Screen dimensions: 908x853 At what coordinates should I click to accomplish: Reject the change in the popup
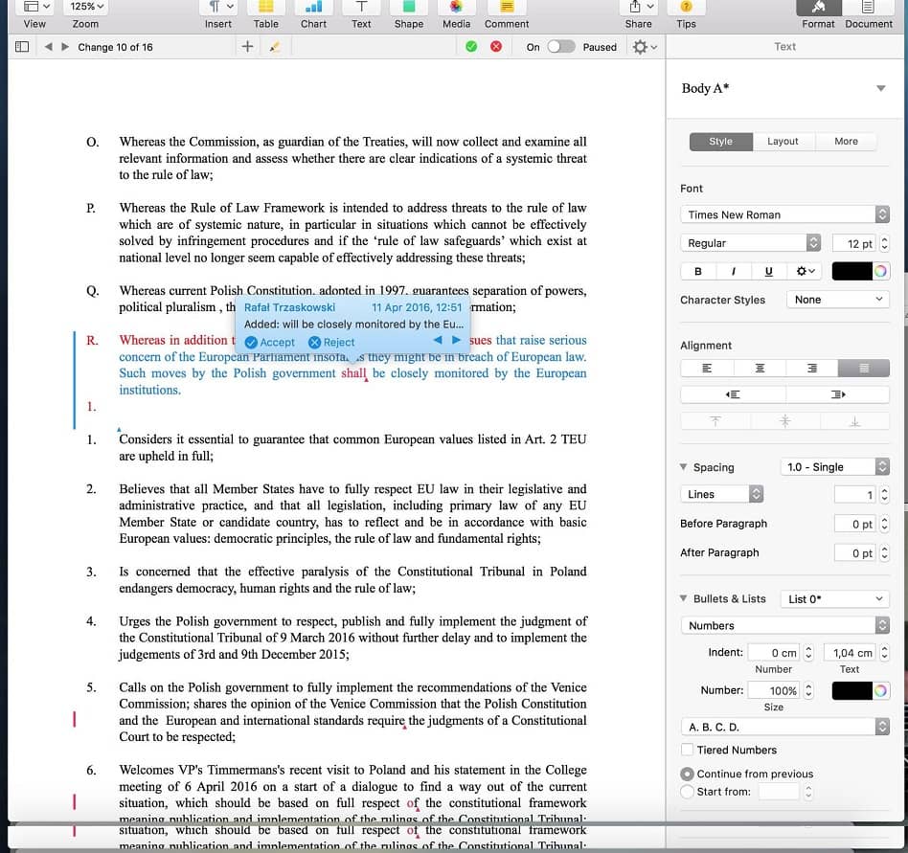331,342
